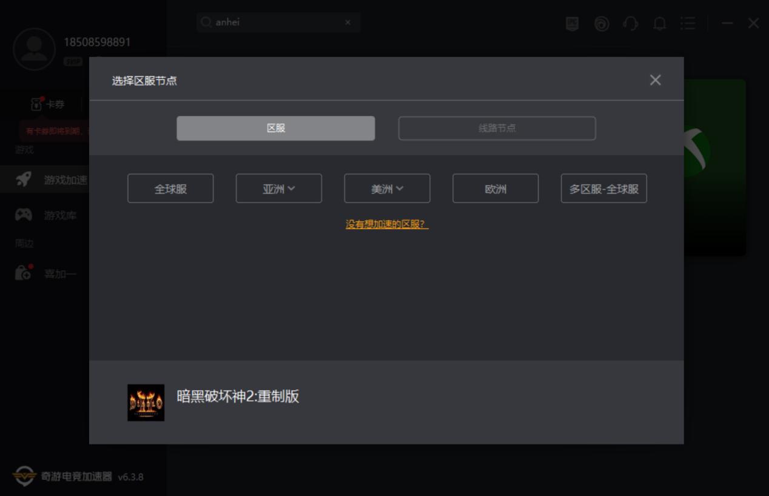Click the Xbox banner behind the dialog

[x=714, y=167]
